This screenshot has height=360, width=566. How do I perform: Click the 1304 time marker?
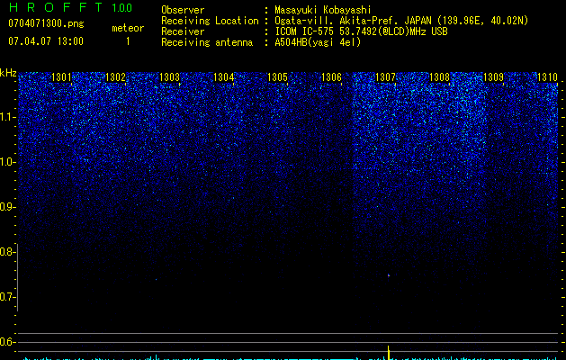click(223, 77)
